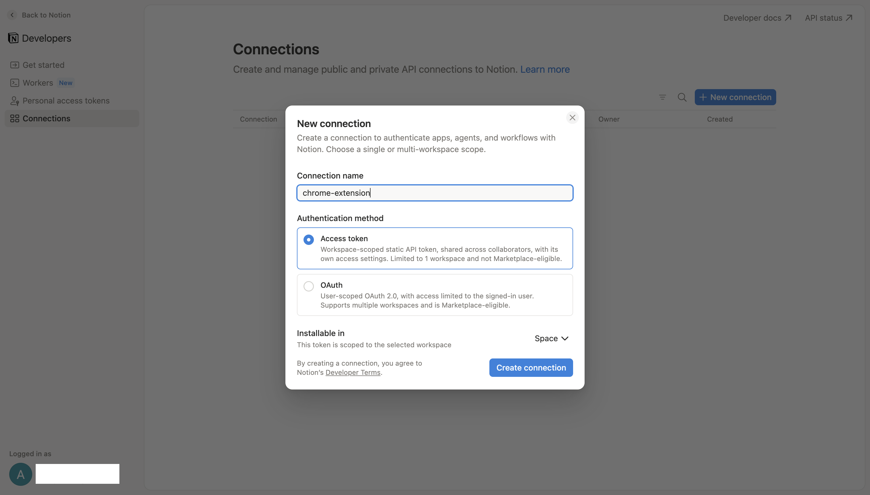
Task: Click the Workers terminal icon
Action: coord(15,83)
